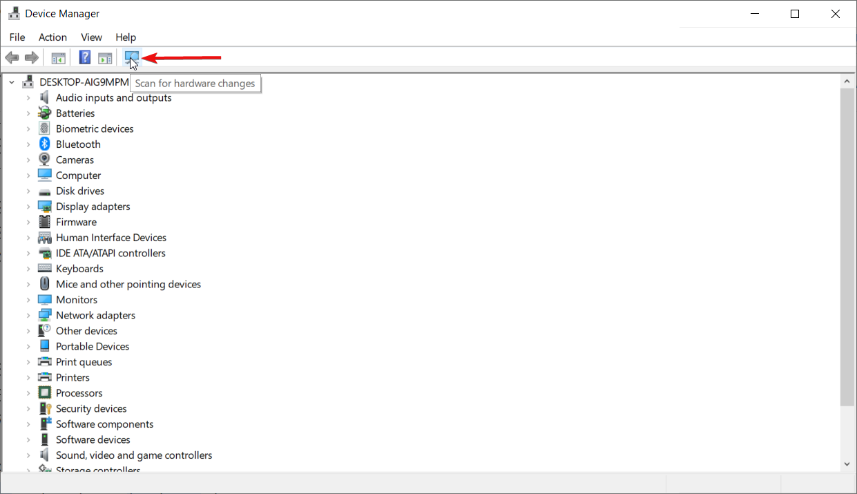The width and height of the screenshot is (857, 494).
Task: Click the Display adapters category icon
Action: (x=45, y=207)
